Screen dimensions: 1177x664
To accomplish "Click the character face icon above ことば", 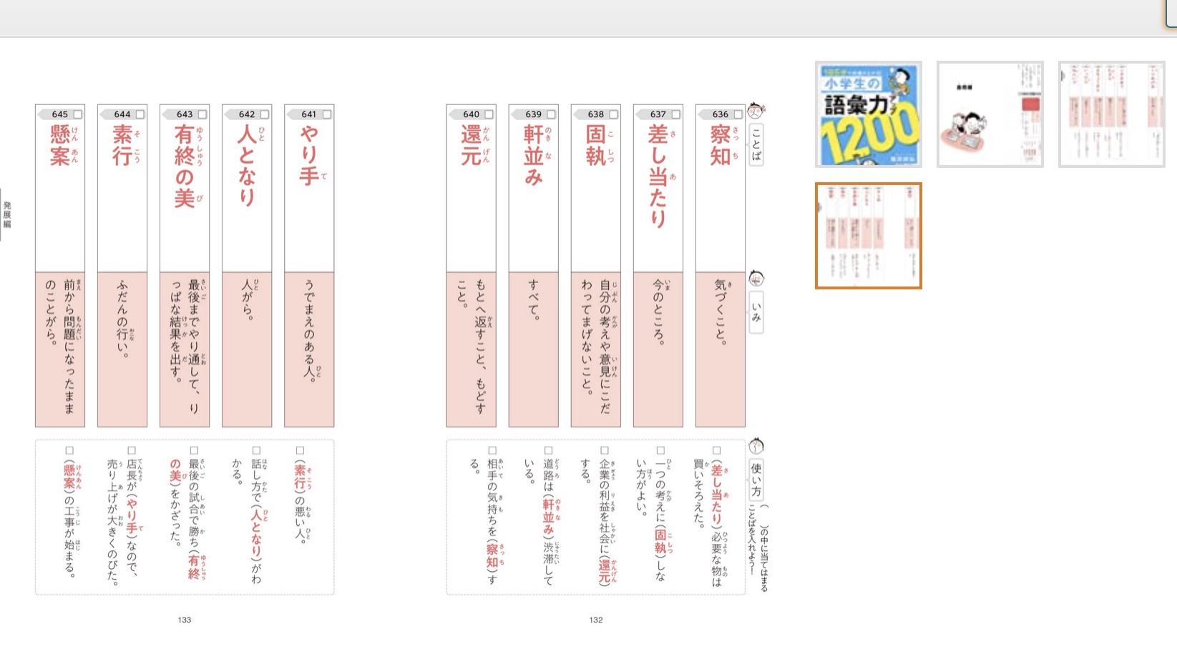I will click(756, 111).
